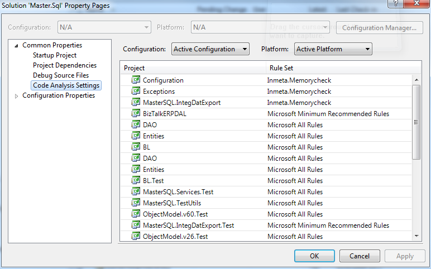
Task: Select the ObjectModel.v60.Test project name
Action: click(x=175, y=214)
